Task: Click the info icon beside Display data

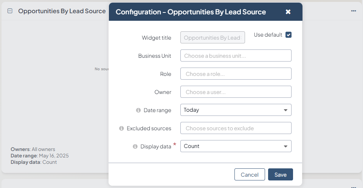Action: tap(135, 146)
